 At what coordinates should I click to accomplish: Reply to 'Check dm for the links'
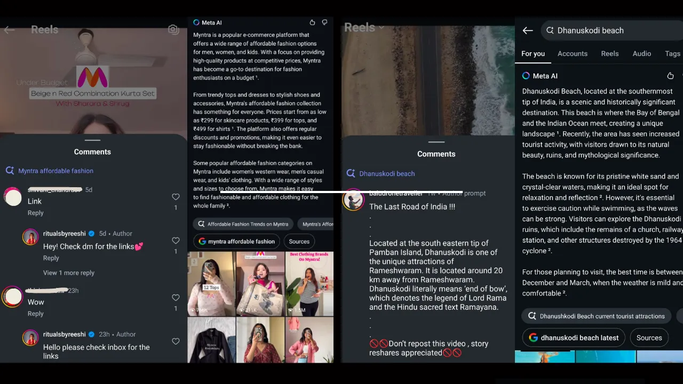51,258
